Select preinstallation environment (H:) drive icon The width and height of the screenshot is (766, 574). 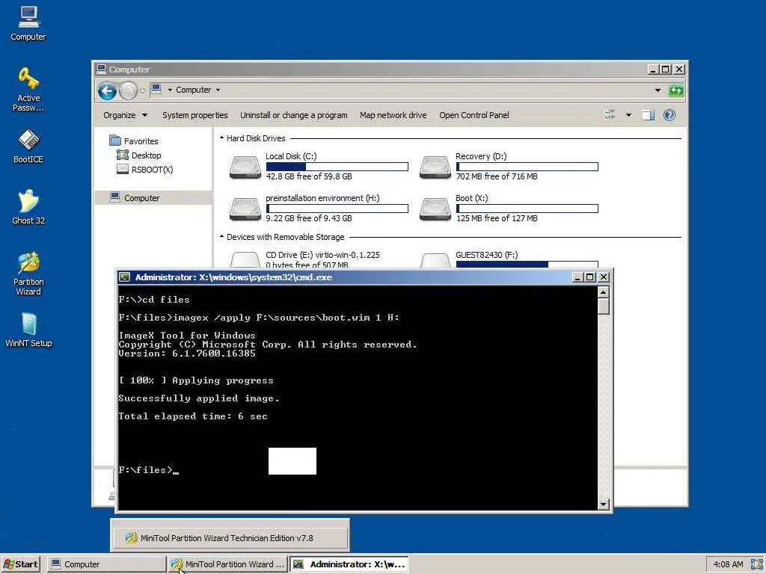(245, 209)
